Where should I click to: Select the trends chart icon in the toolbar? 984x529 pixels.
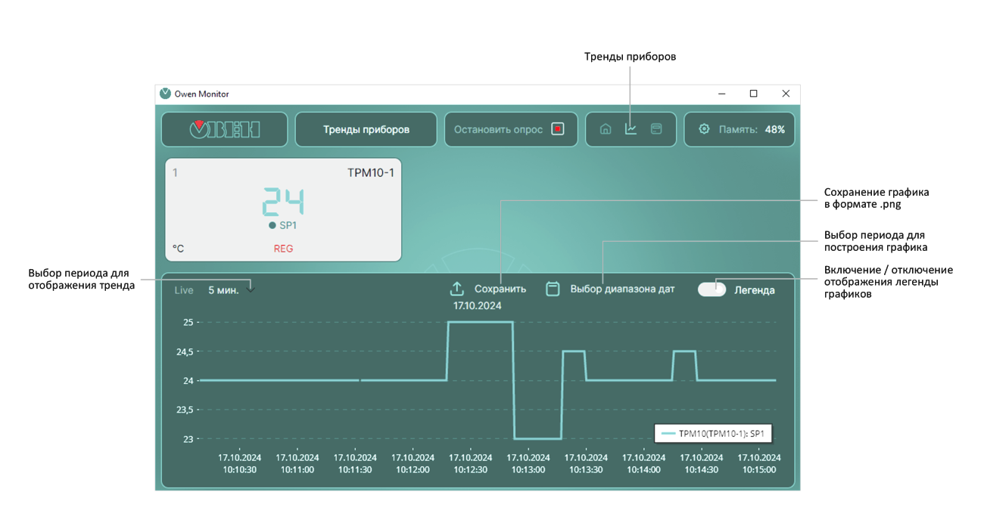[631, 128]
